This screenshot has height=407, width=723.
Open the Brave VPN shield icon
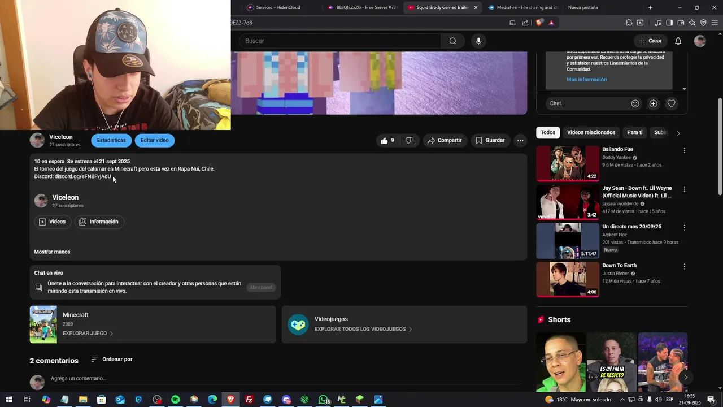[703, 23]
